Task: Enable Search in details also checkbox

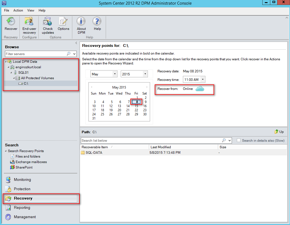Action: click(x=239, y=140)
